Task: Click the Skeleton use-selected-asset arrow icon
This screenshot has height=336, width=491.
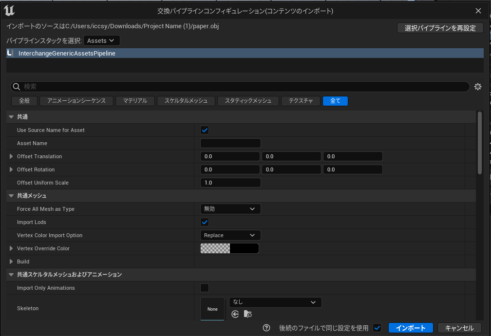Action: [x=235, y=314]
